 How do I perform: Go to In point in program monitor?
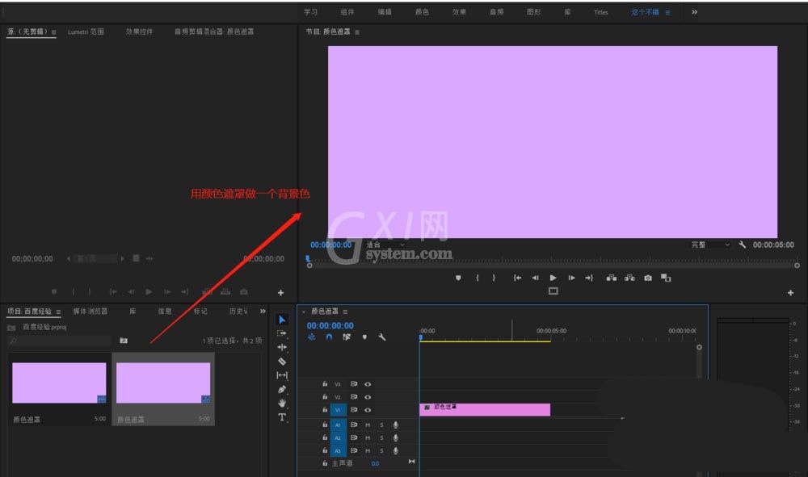tap(517, 278)
